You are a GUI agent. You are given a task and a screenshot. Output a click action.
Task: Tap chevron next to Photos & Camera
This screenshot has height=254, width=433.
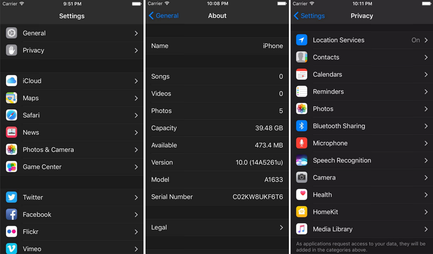tap(136, 150)
